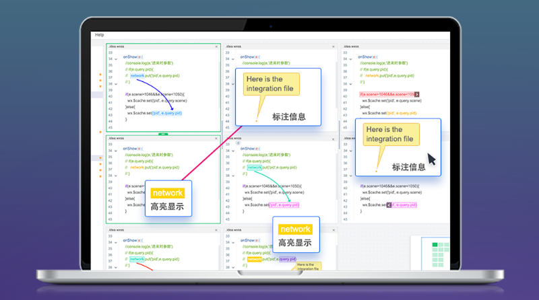This screenshot has height=300, width=539.
Task: Open the Help menu
Action: [100, 35]
